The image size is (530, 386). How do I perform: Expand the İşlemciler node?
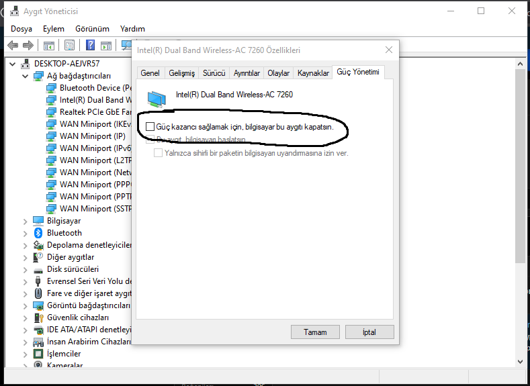pyautogui.click(x=26, y=354)
